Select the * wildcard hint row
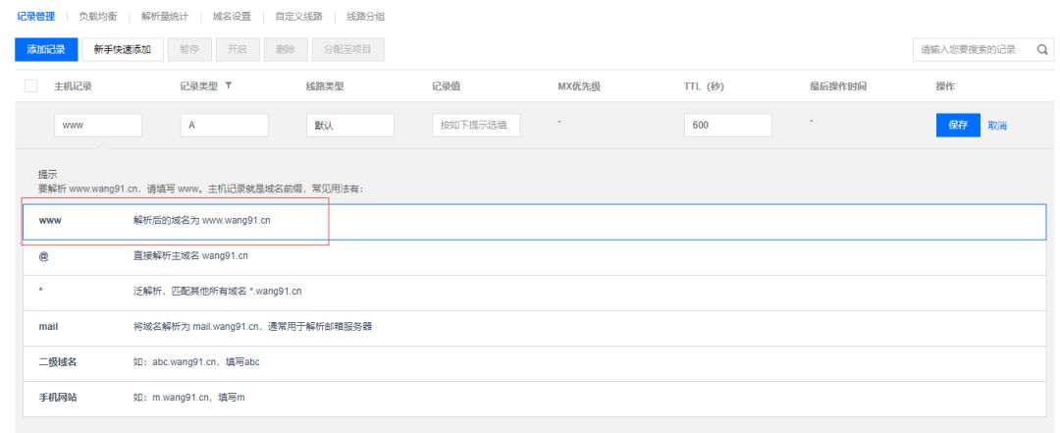1060x433 pixels. [535, 293]
